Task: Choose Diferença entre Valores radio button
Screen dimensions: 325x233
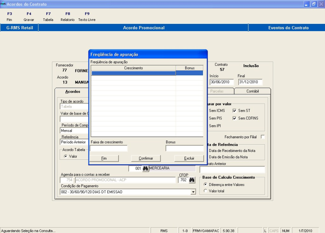Action: click(x=205, y=185)
